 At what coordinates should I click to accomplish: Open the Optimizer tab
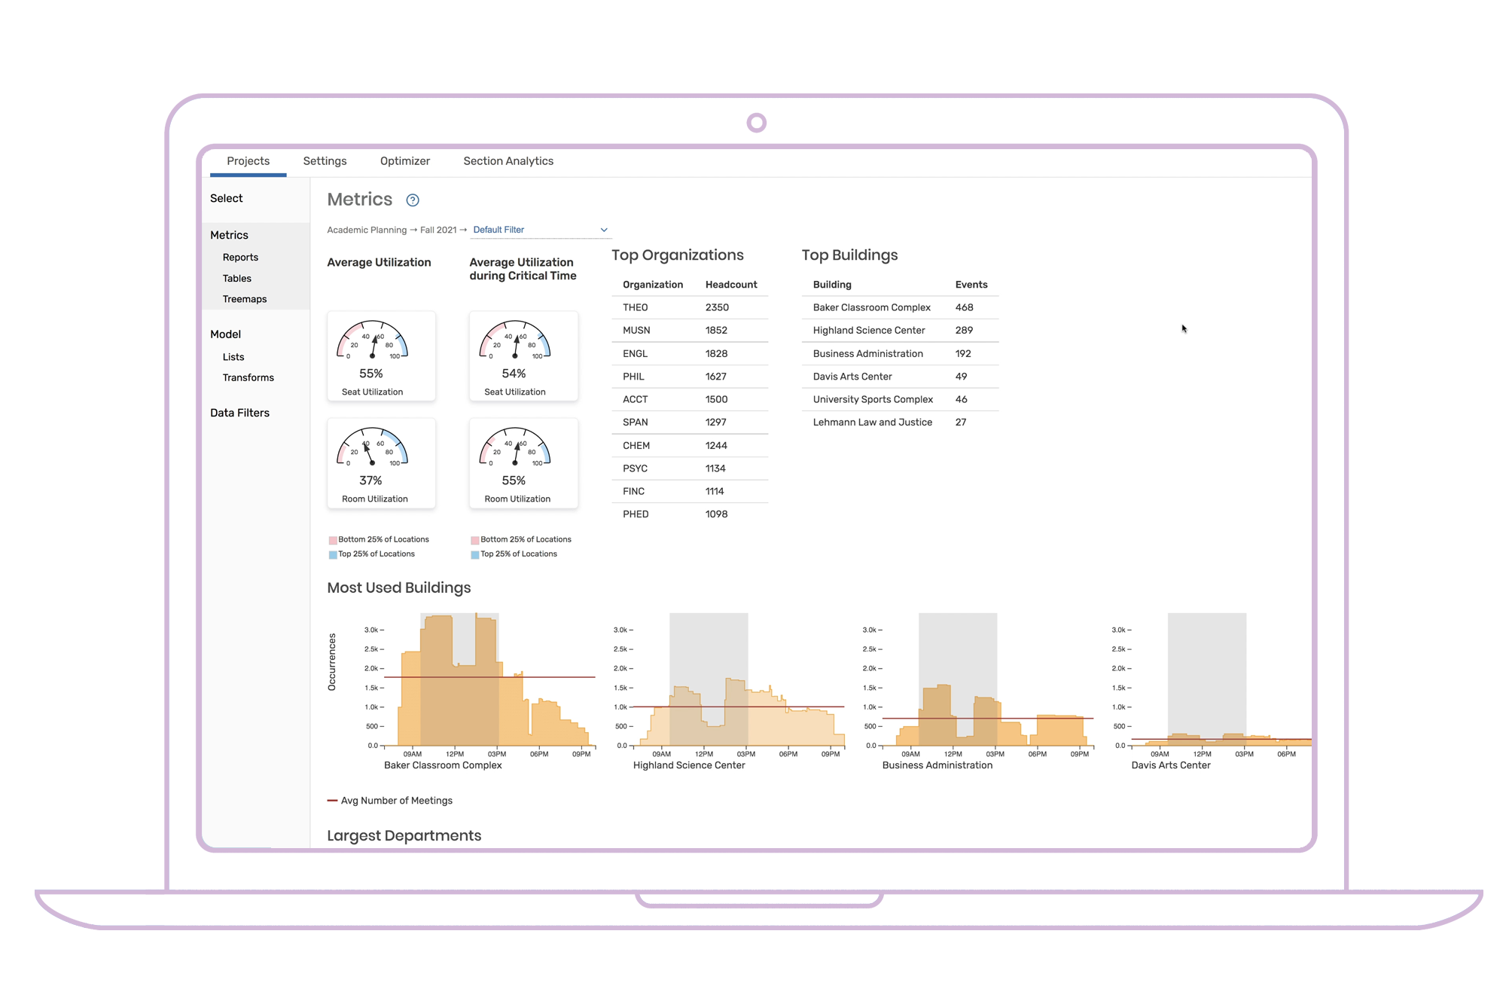tap(404, 161)
